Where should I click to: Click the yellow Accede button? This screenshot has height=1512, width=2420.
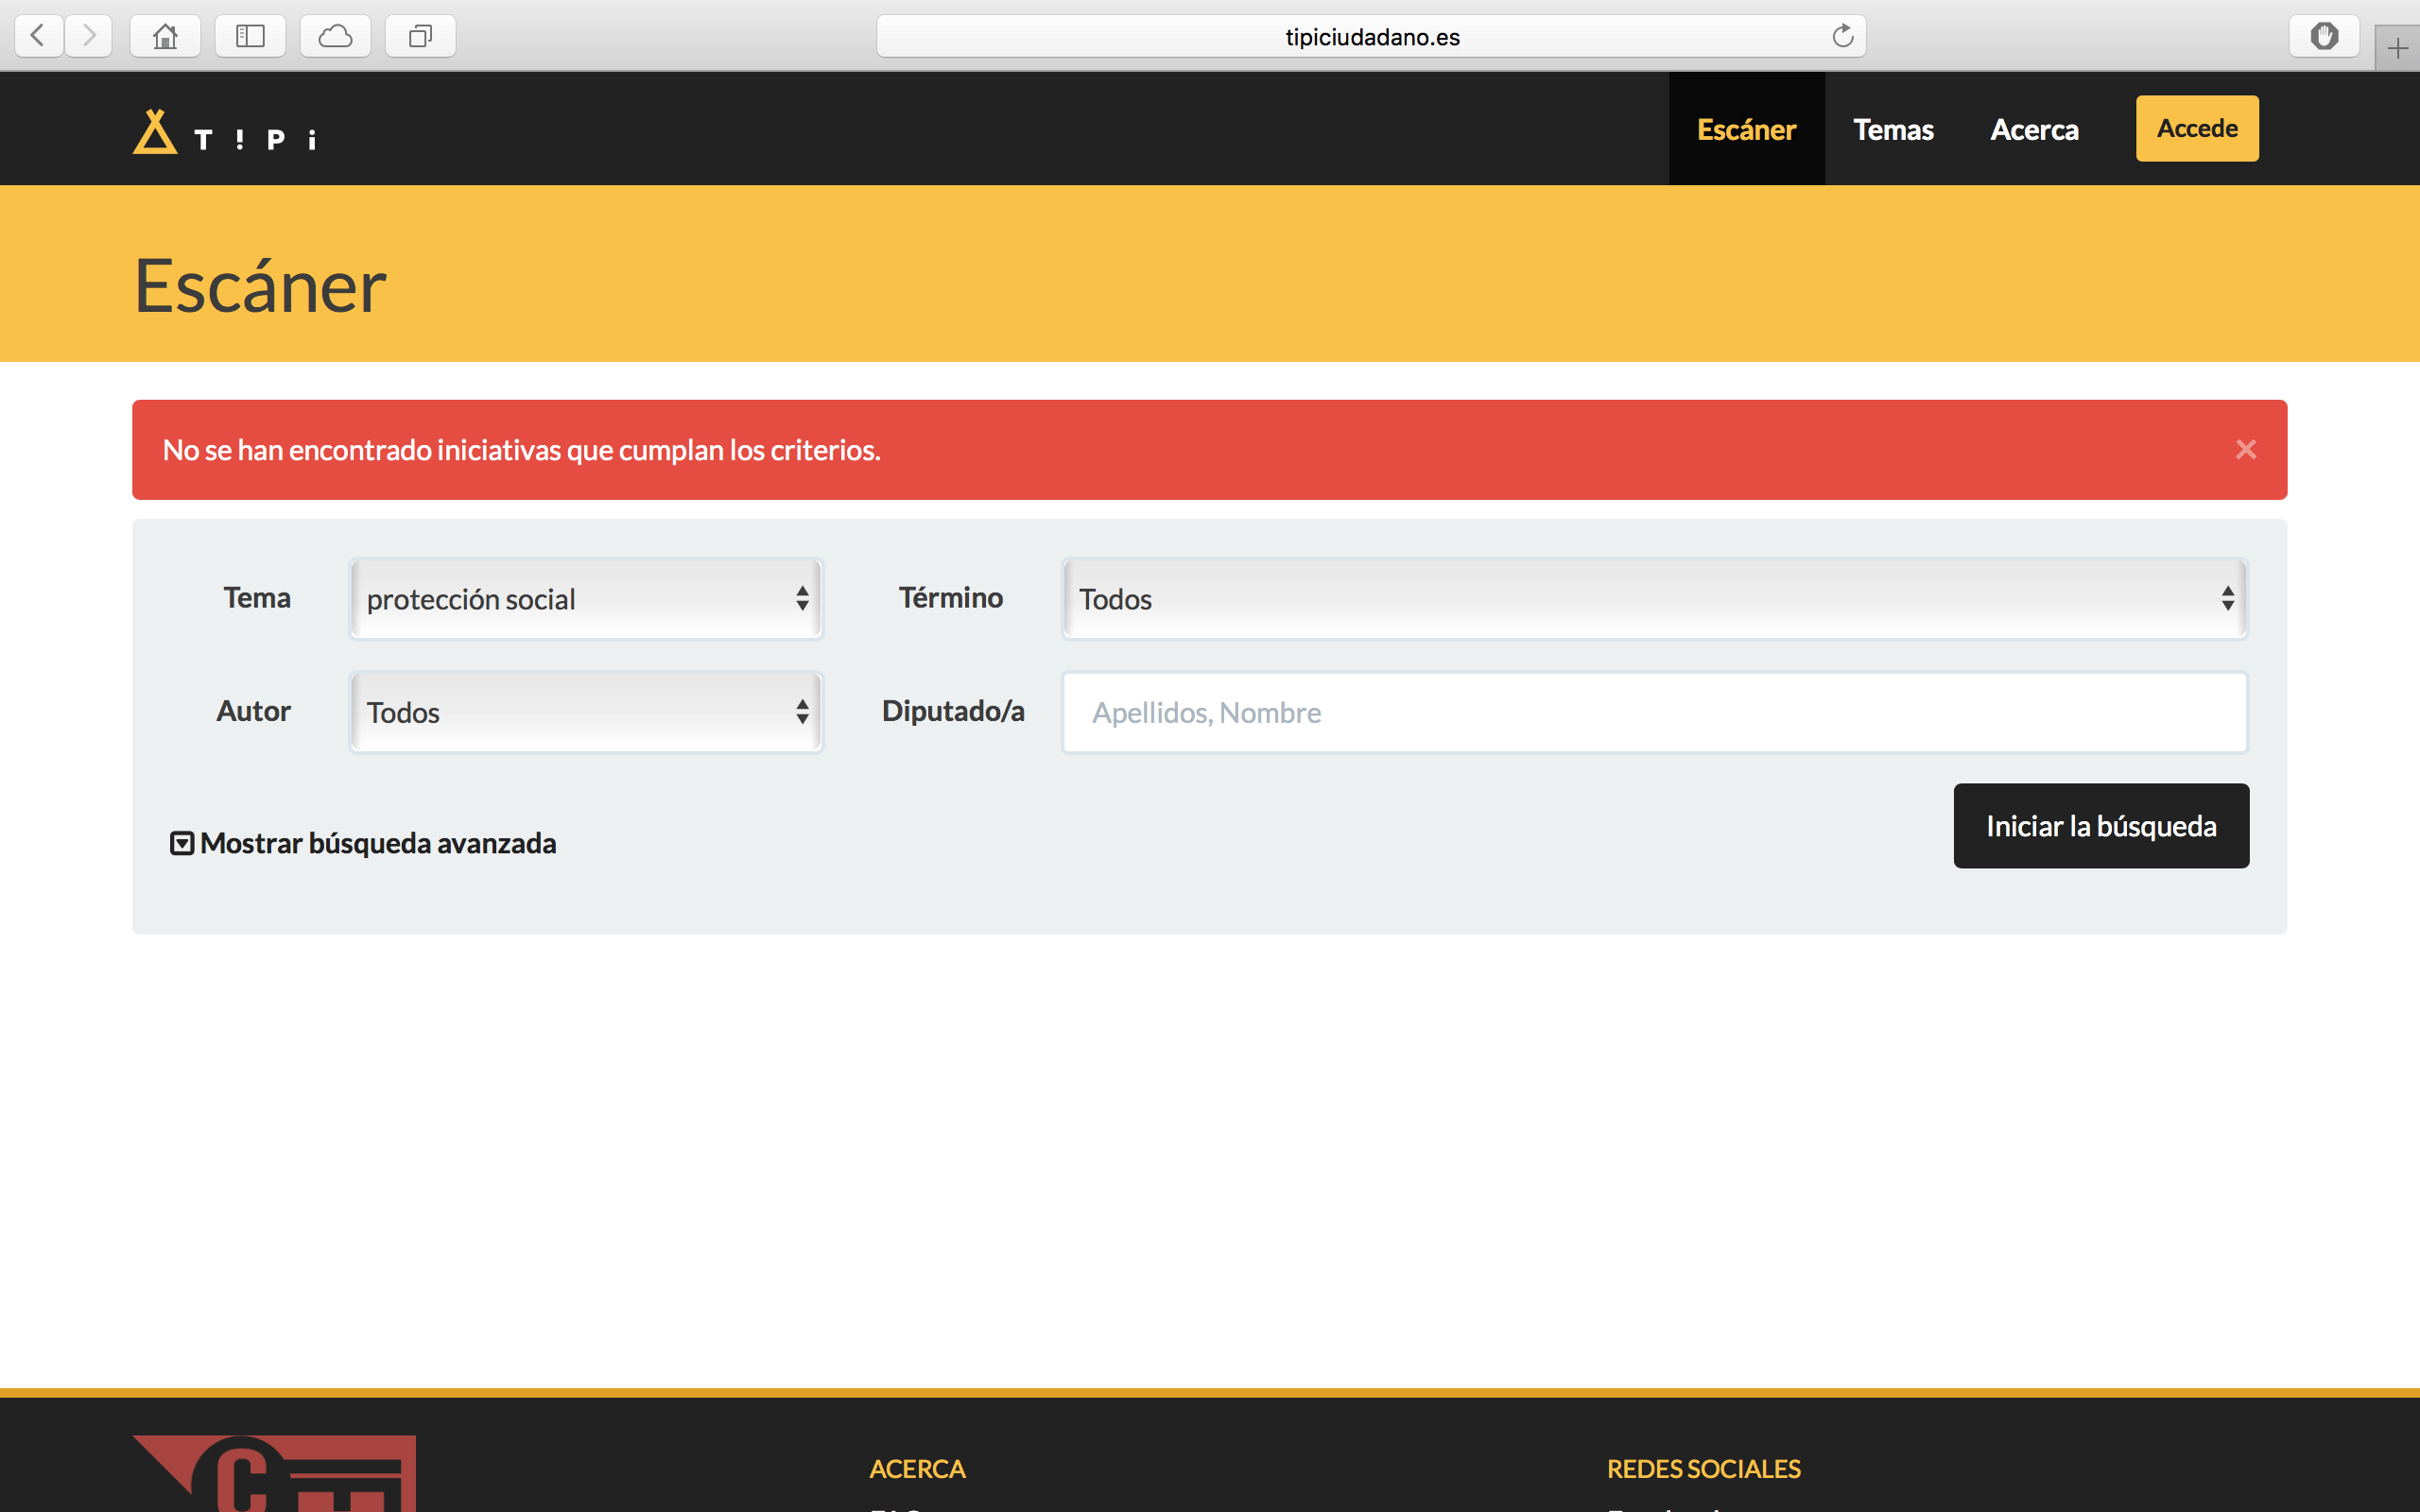point(2197,128)
